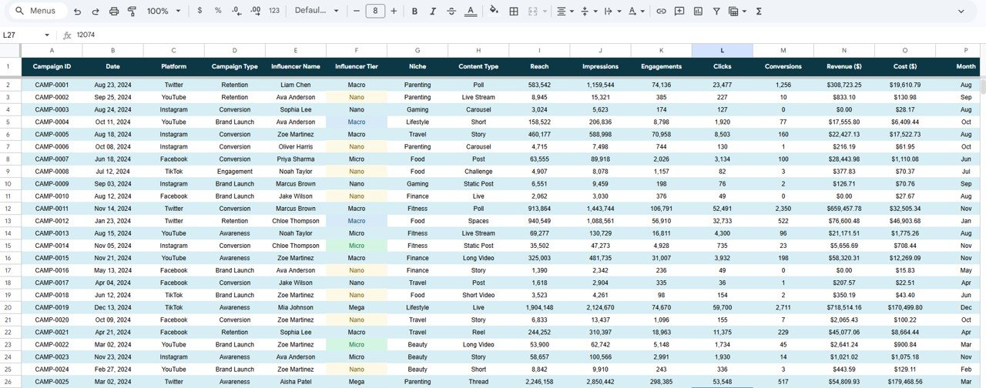This screenshot has width=986, height=388.
Task: Click the create filter funnel icon
Action: pyautogui.click(x=716, y=12)
